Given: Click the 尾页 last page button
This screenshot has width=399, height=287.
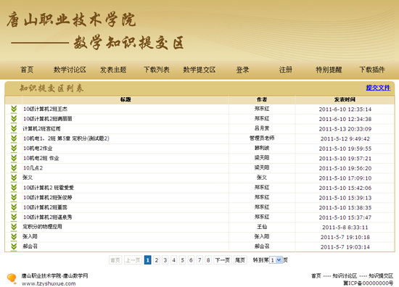Looking at the screenshot, I should [x=240, y=260].
